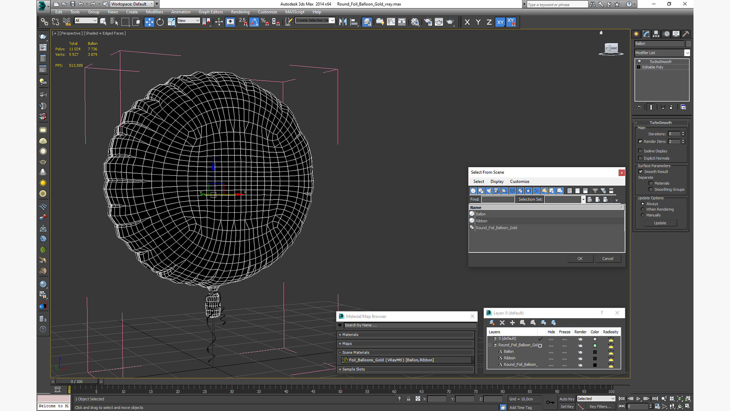Screen dimensions: 730x411
Task: Enable Explicit Normals checkbox
Action: pos(640,158)
